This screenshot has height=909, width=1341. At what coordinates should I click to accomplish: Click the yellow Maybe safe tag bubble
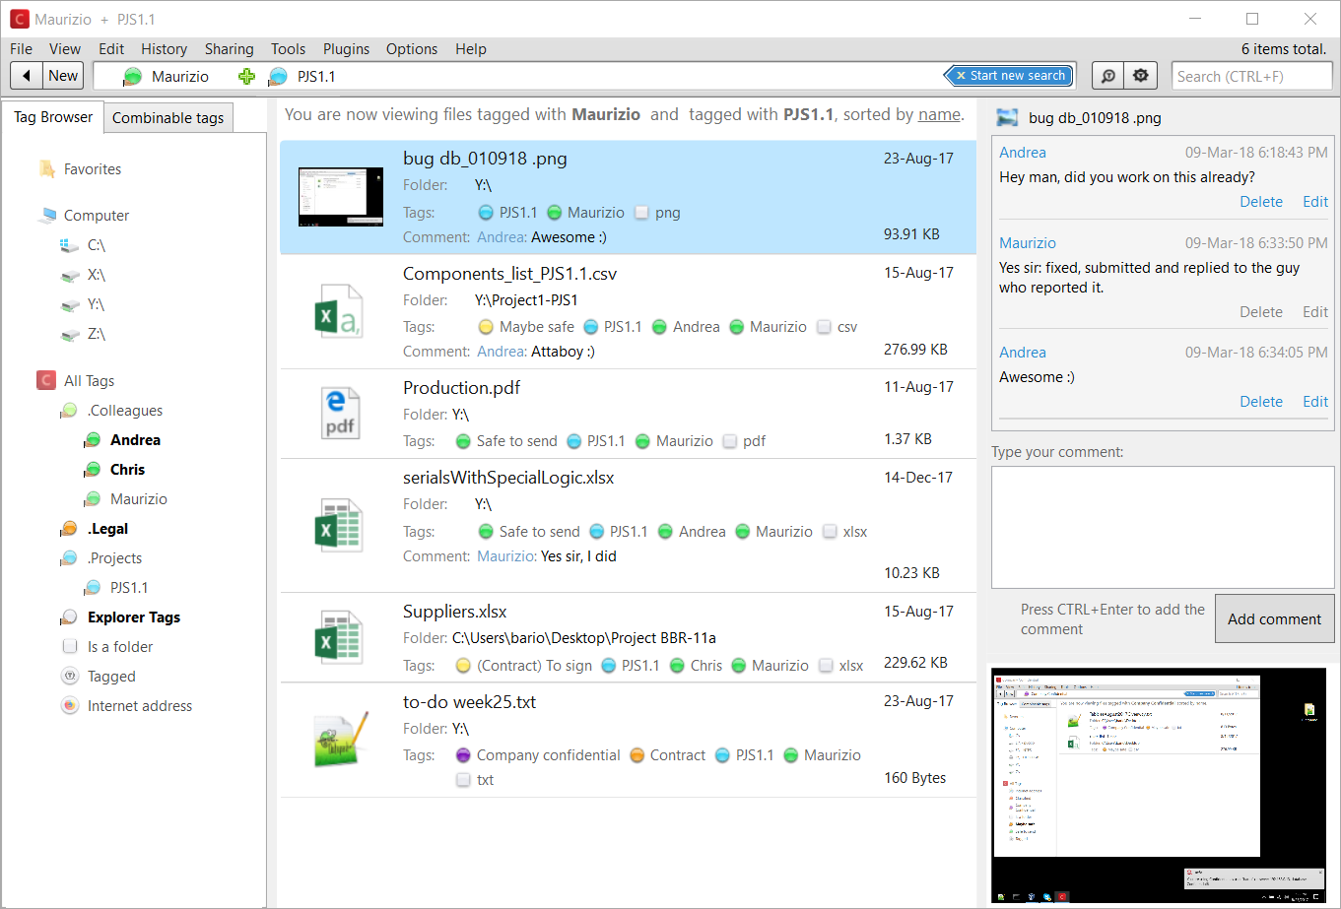486,327
